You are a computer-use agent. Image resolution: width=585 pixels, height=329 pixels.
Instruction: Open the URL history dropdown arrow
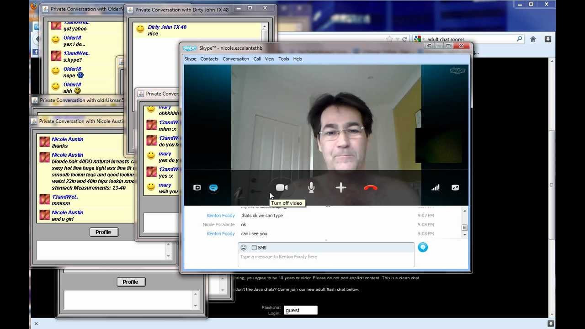pyautogui.click(x=397, y=39)
